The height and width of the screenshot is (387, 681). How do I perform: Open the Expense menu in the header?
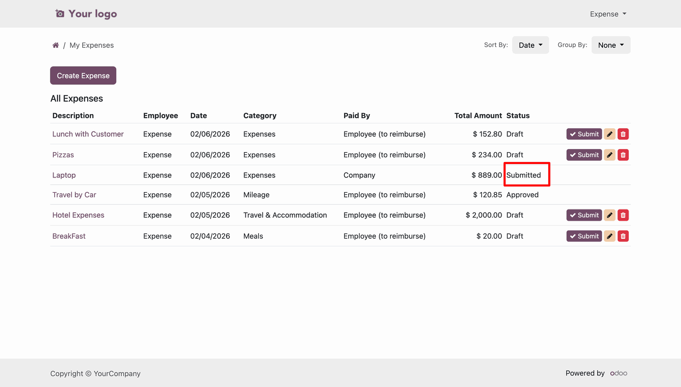pyautogui.click(x=608, y=14)
